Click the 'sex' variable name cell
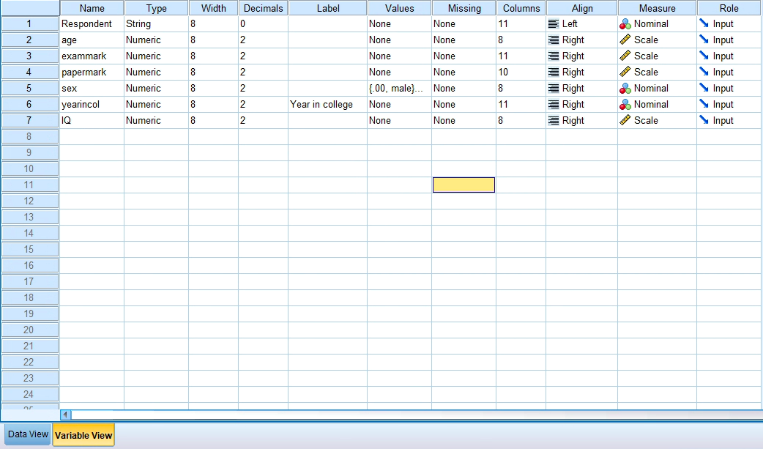 [x=92, y=88]
